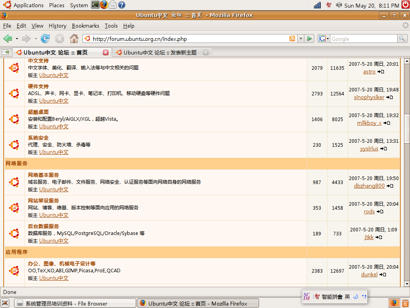Viewport: 410px width, 308px height.
Task: Open the latest-post icon next to dunkel
Action: 383,274
